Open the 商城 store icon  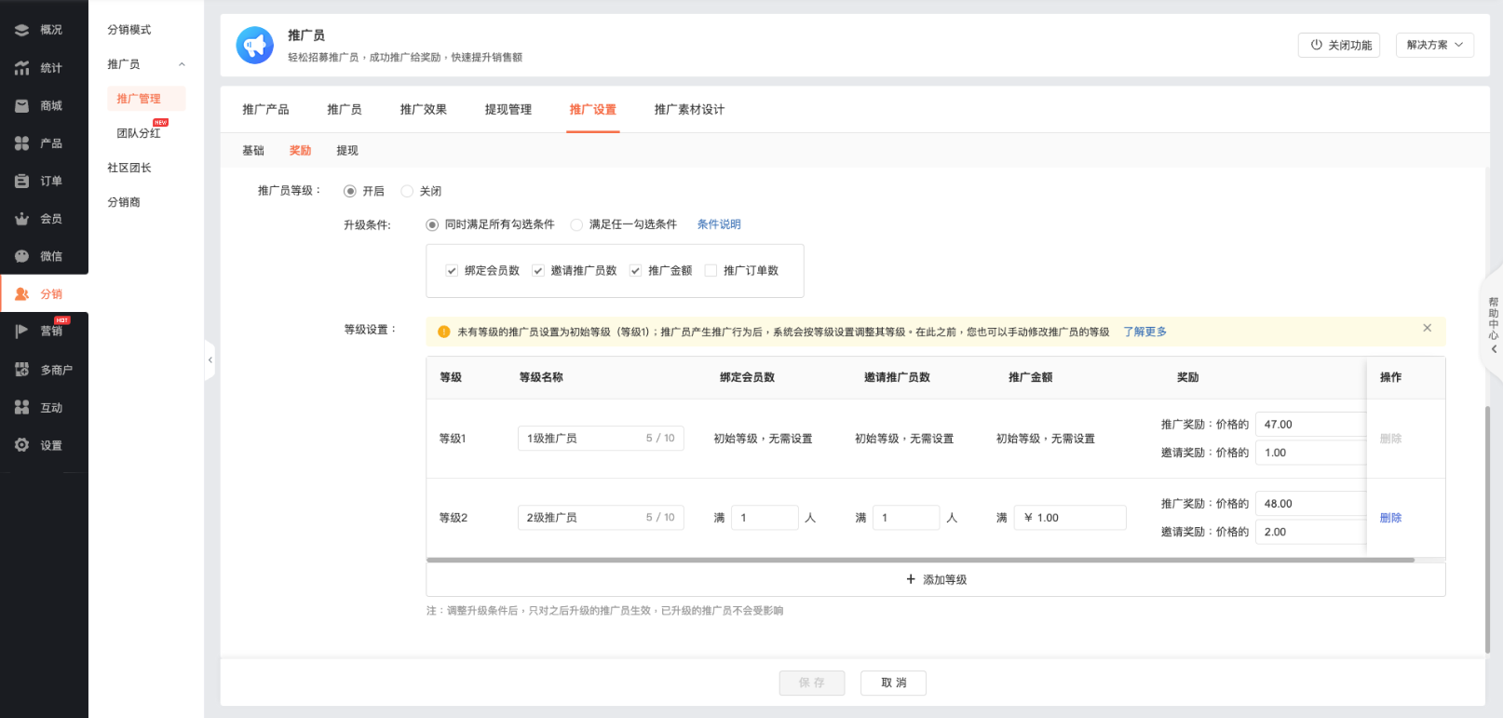pyautogui.click(x=21, y=106)
